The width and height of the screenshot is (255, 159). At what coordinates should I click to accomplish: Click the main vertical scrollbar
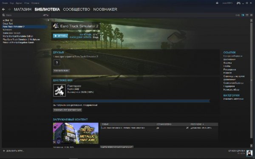click(251, 80)
